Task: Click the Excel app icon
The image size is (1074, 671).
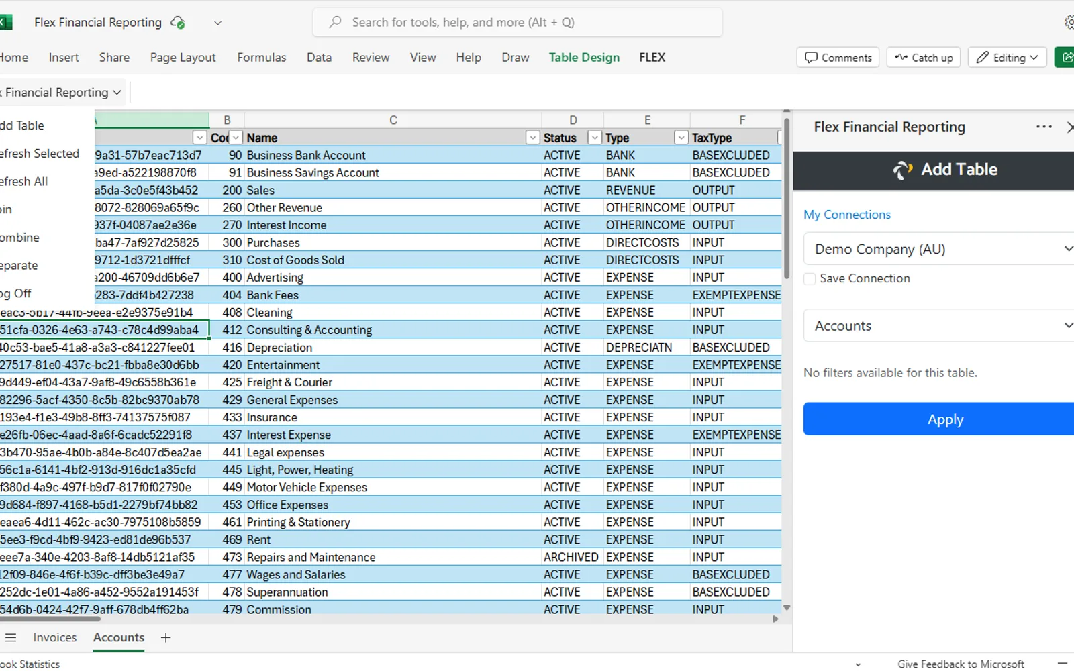Action: click(x=5, y=22)
